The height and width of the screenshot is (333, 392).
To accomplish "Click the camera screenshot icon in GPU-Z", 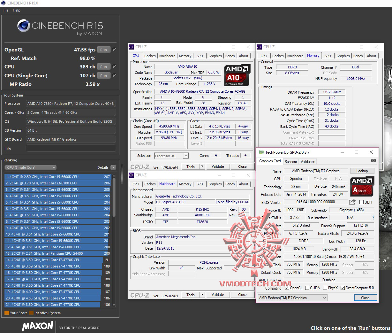I will [x=373, y=161].
